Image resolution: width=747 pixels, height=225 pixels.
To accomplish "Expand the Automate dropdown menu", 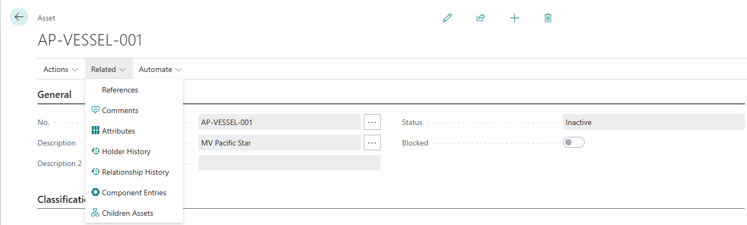I will click(160, 69).
